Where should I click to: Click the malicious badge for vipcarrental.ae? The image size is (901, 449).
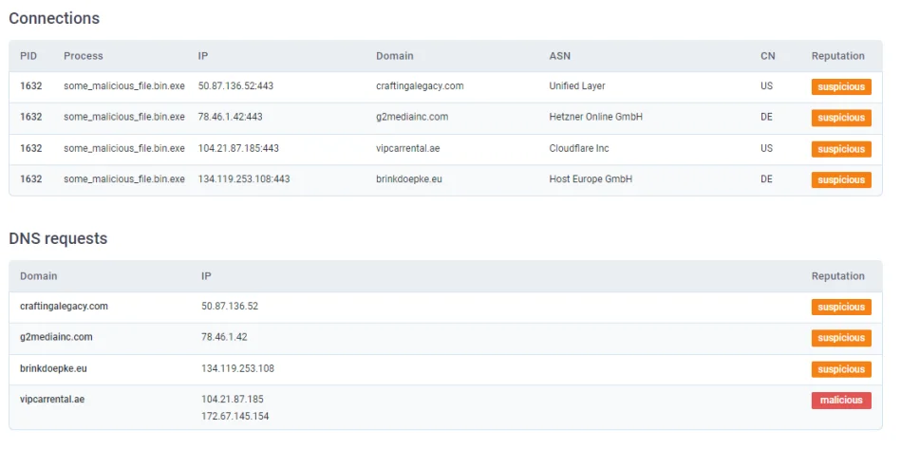[841, 401]
